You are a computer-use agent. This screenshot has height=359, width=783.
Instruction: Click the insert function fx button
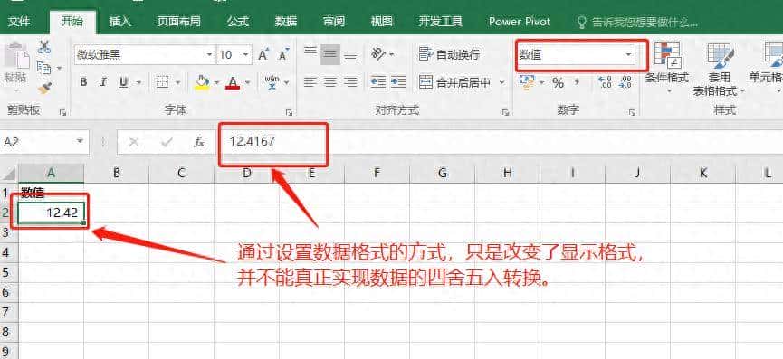click(x=199, y=142)
